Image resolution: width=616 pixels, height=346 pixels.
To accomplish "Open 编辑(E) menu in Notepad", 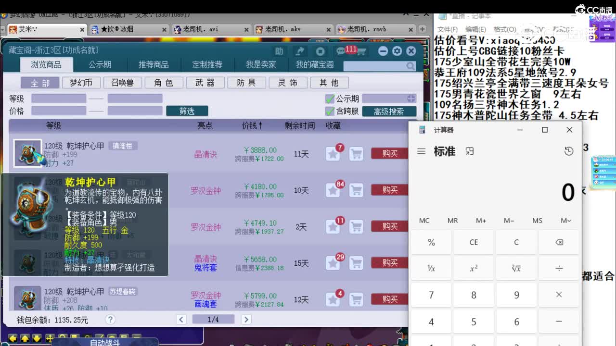I will [x=475, y=29].
